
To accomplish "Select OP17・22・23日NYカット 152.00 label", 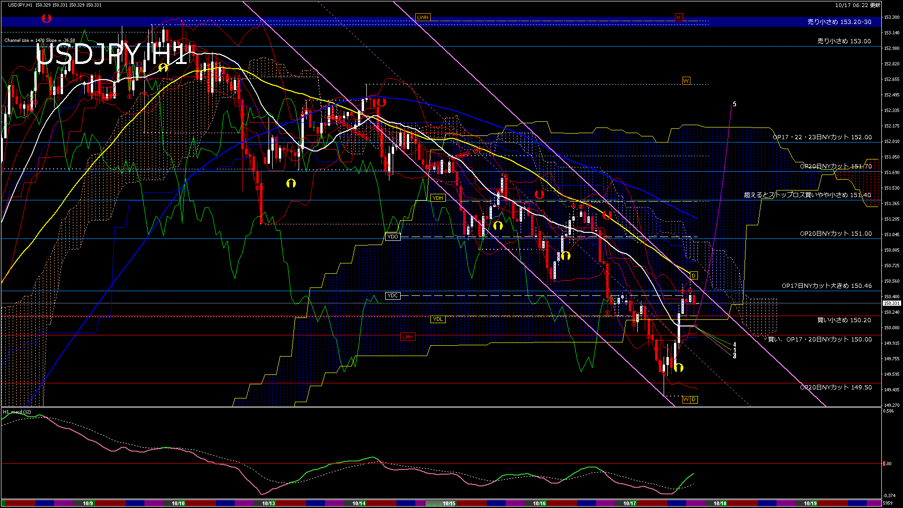I will (x=822, y=137).
